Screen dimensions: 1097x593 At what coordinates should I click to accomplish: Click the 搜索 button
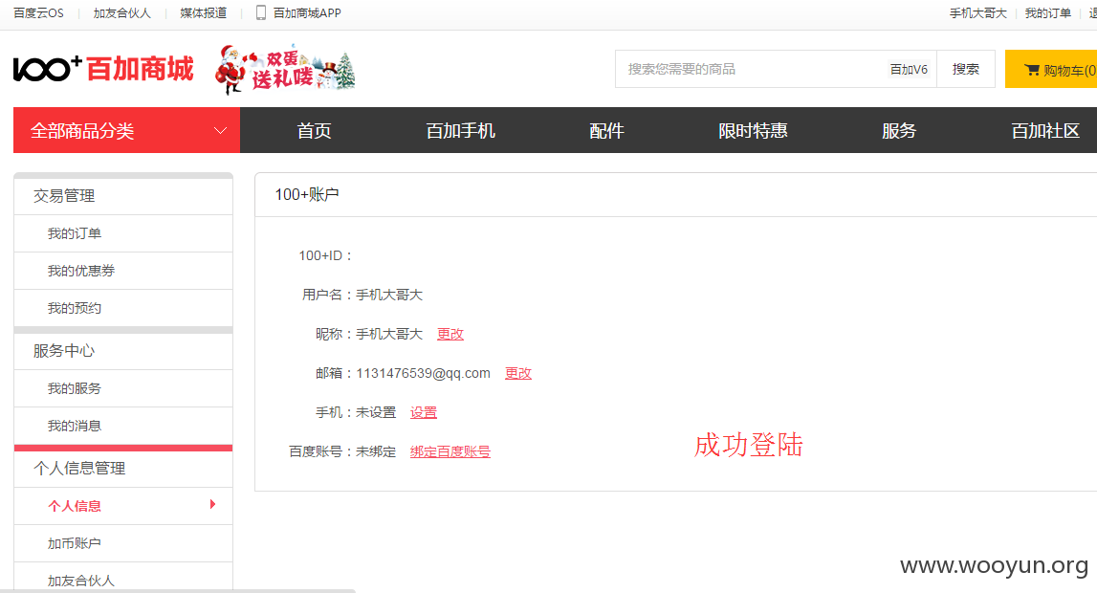(x=965, y=69)
